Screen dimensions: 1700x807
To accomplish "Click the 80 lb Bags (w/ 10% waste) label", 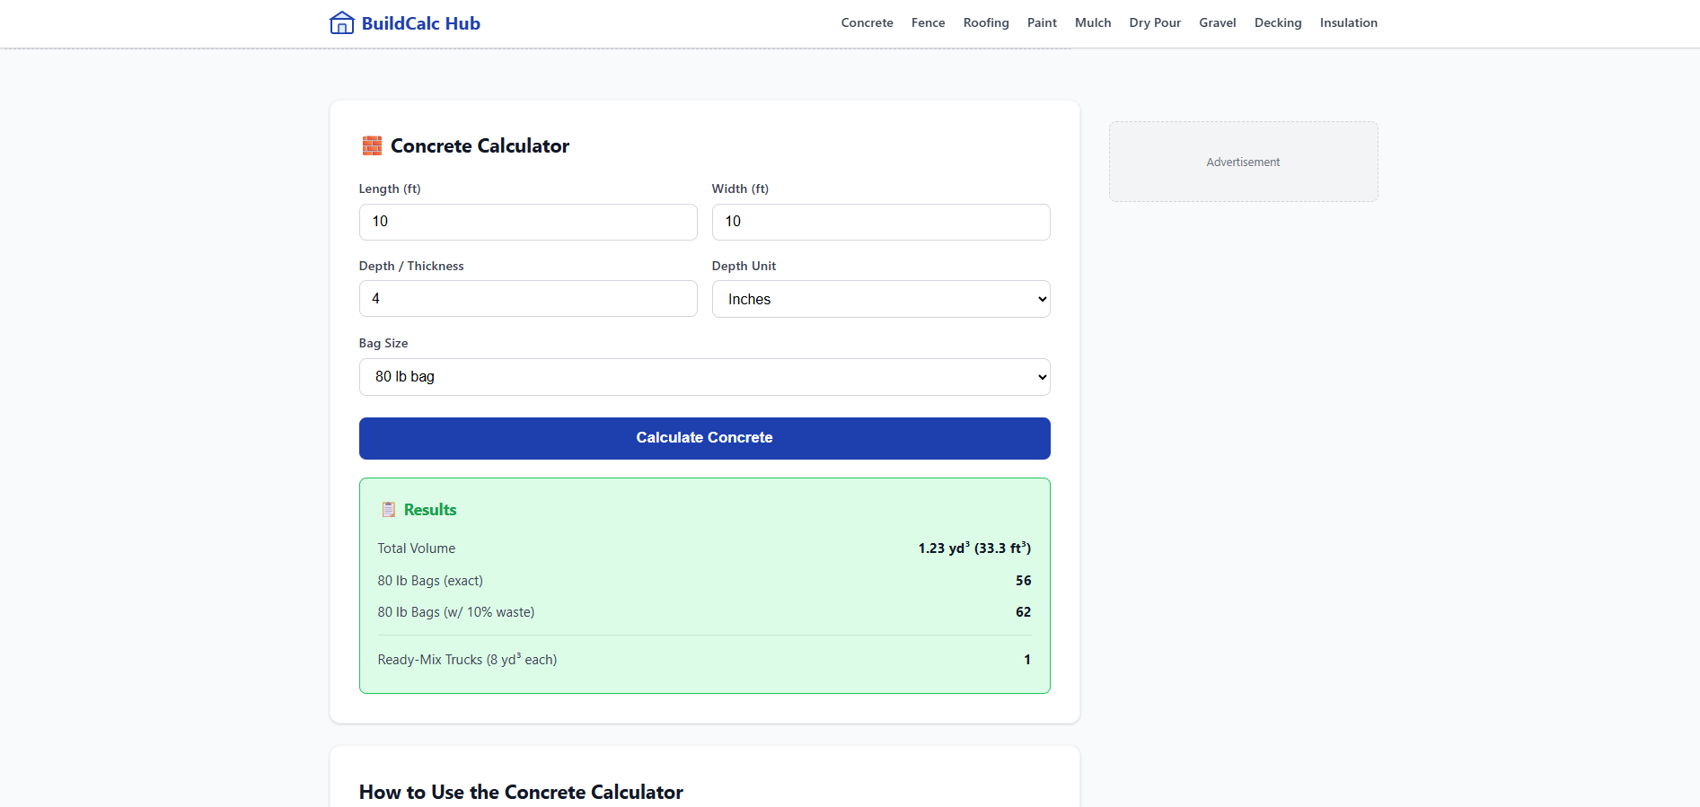I will [x=456, y=612].
